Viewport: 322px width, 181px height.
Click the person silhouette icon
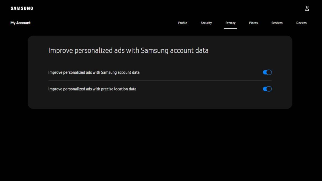tap(307, 8)
